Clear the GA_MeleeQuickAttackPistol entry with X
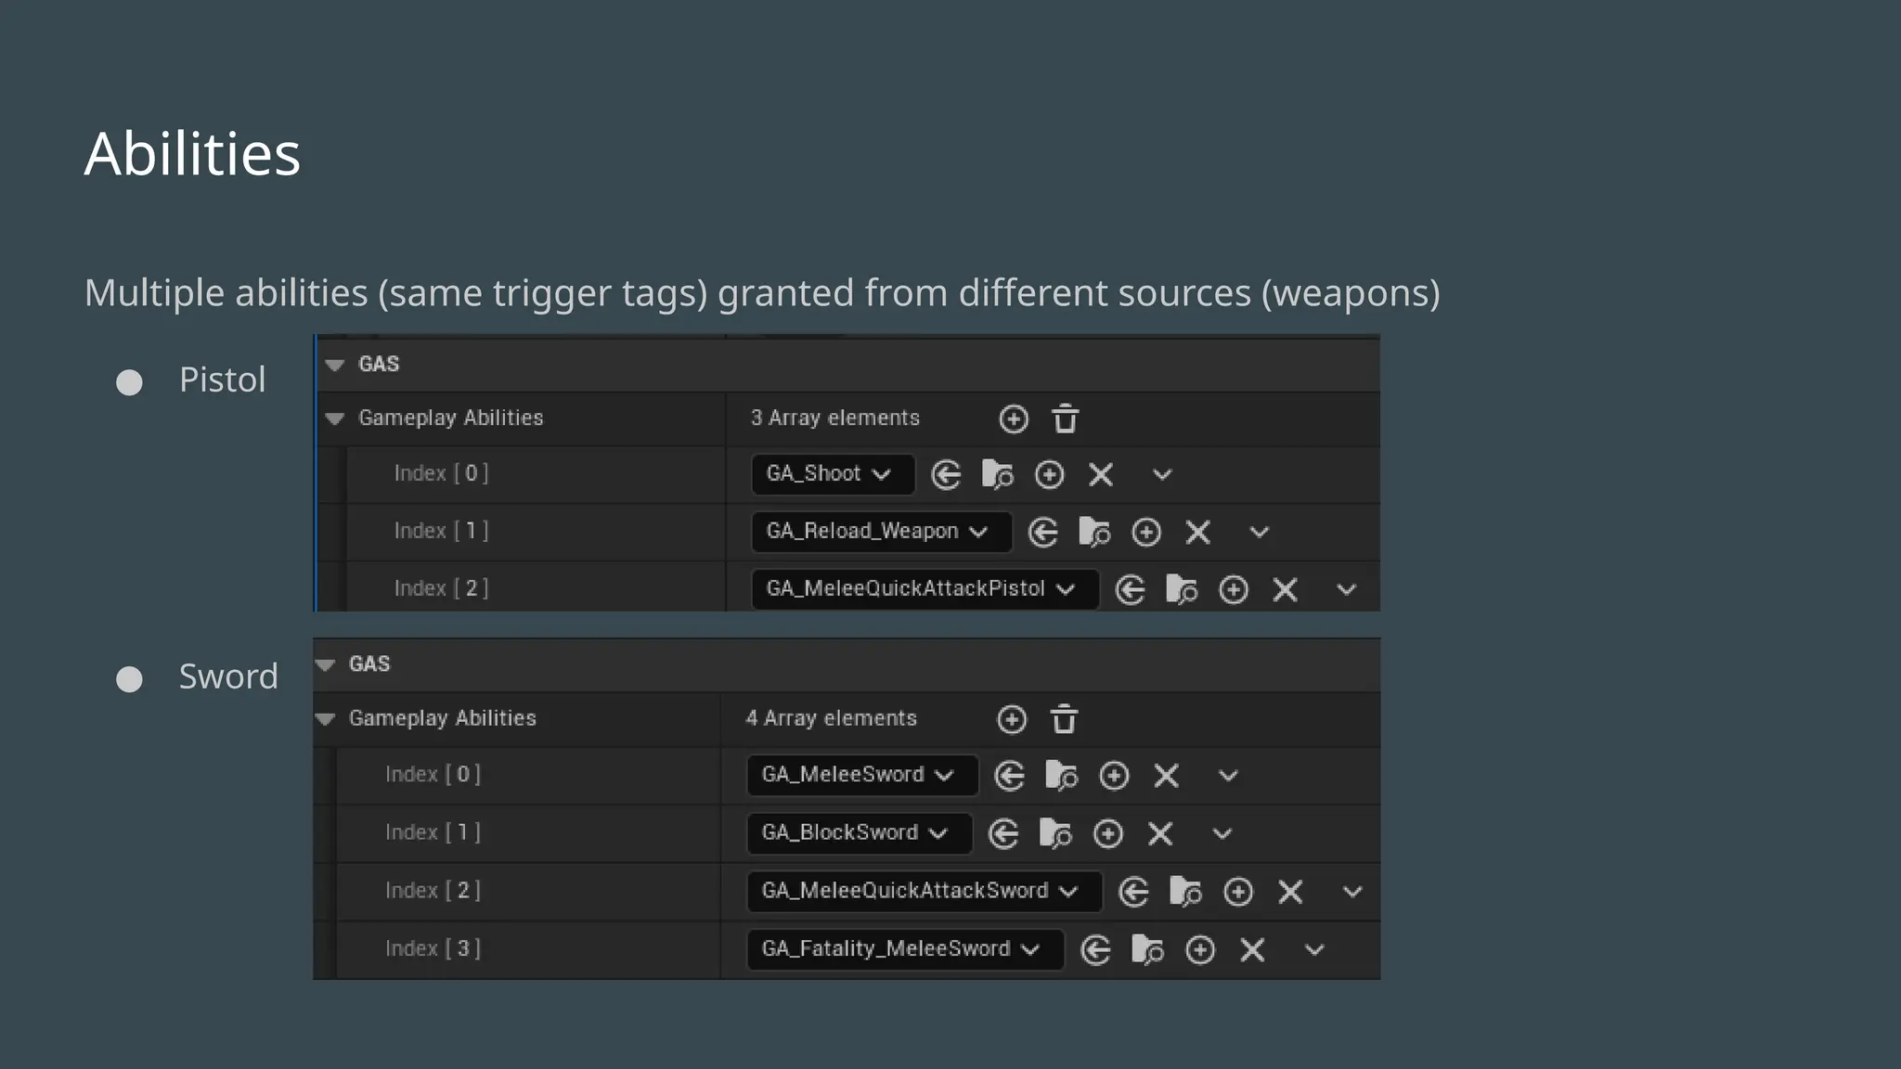Viewport: 1901px width, 1069px height. [1286, 590]
